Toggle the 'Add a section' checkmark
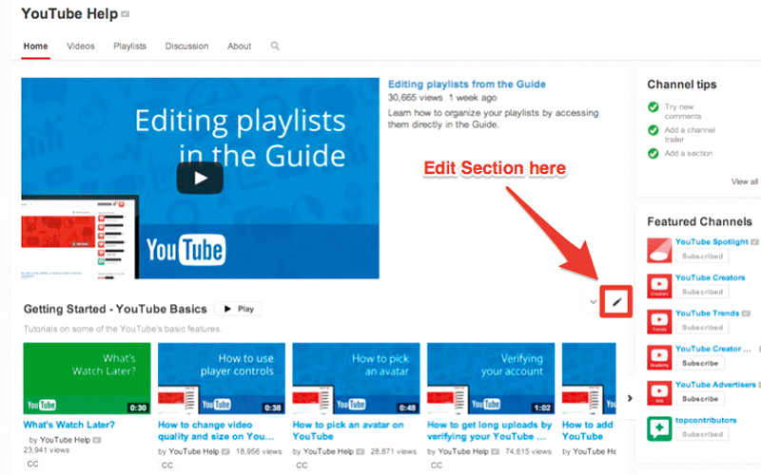The height and width of the screenshot is (475, 761). (x=653, y=153)
